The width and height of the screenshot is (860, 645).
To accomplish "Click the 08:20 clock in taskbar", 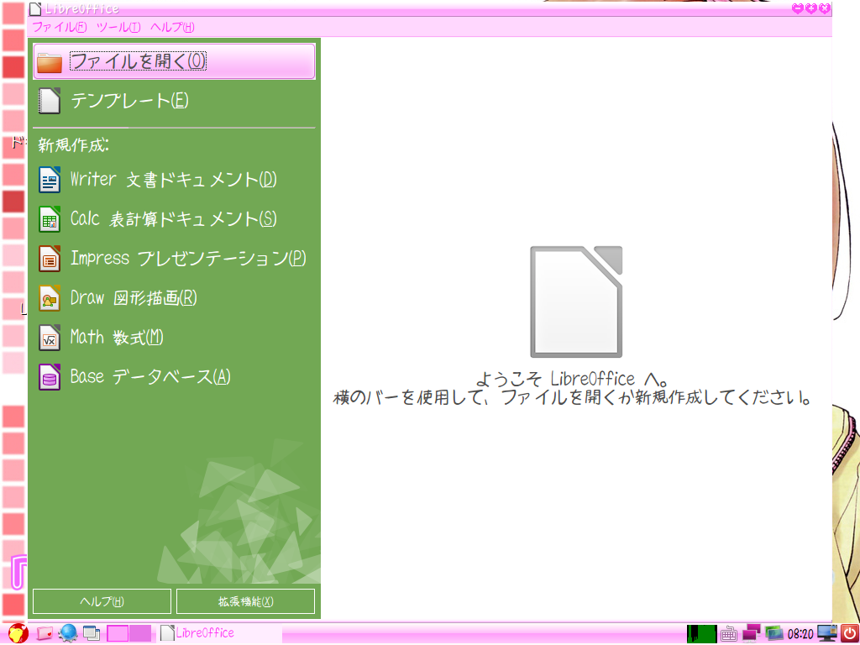I will (x=801, y=633).
